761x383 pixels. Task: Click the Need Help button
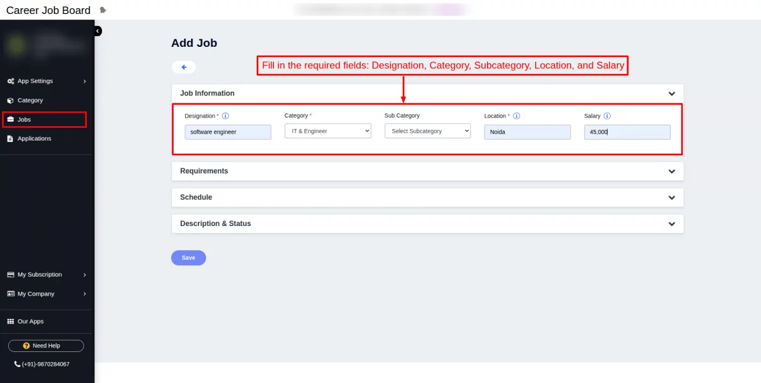click(x=46, y=345)
